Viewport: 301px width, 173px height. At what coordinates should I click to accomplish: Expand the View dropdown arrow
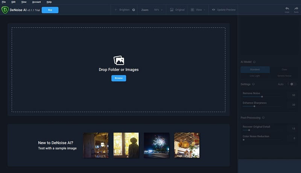coord(204,10)
